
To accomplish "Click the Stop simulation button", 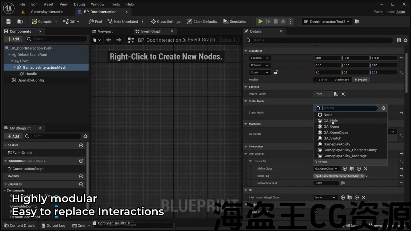I will [275, 21].
